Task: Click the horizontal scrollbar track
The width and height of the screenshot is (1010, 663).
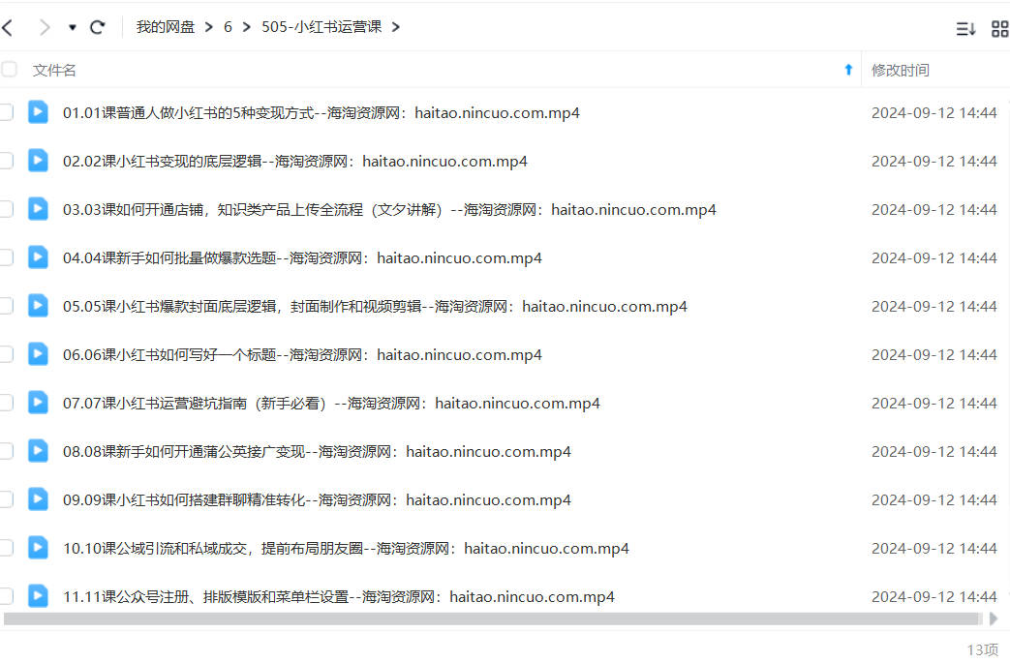Action: coord(493,618)
